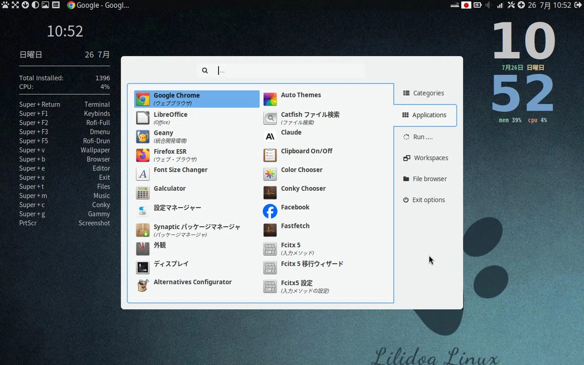Open the Claude app icon

(x=270, y=136)
